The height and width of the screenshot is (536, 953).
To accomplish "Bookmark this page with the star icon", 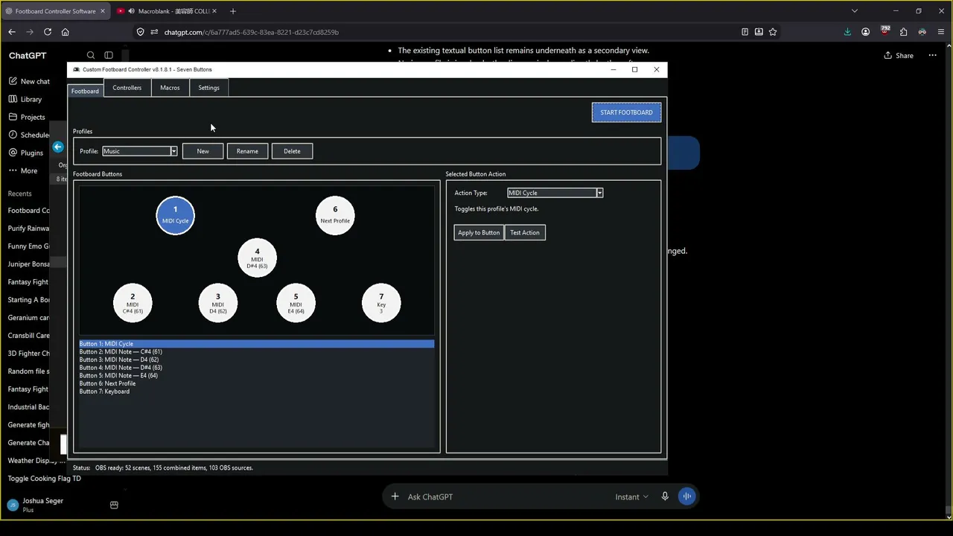I will 773,32.
